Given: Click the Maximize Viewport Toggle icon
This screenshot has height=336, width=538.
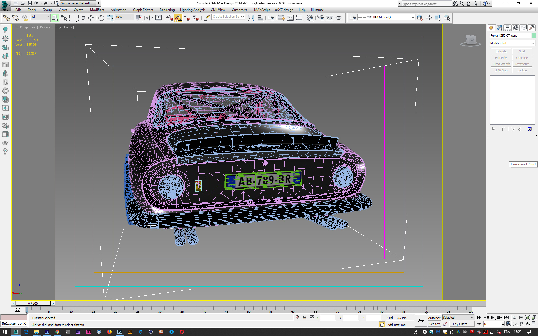Looking at the screenshot, I should tap(534, 324).
